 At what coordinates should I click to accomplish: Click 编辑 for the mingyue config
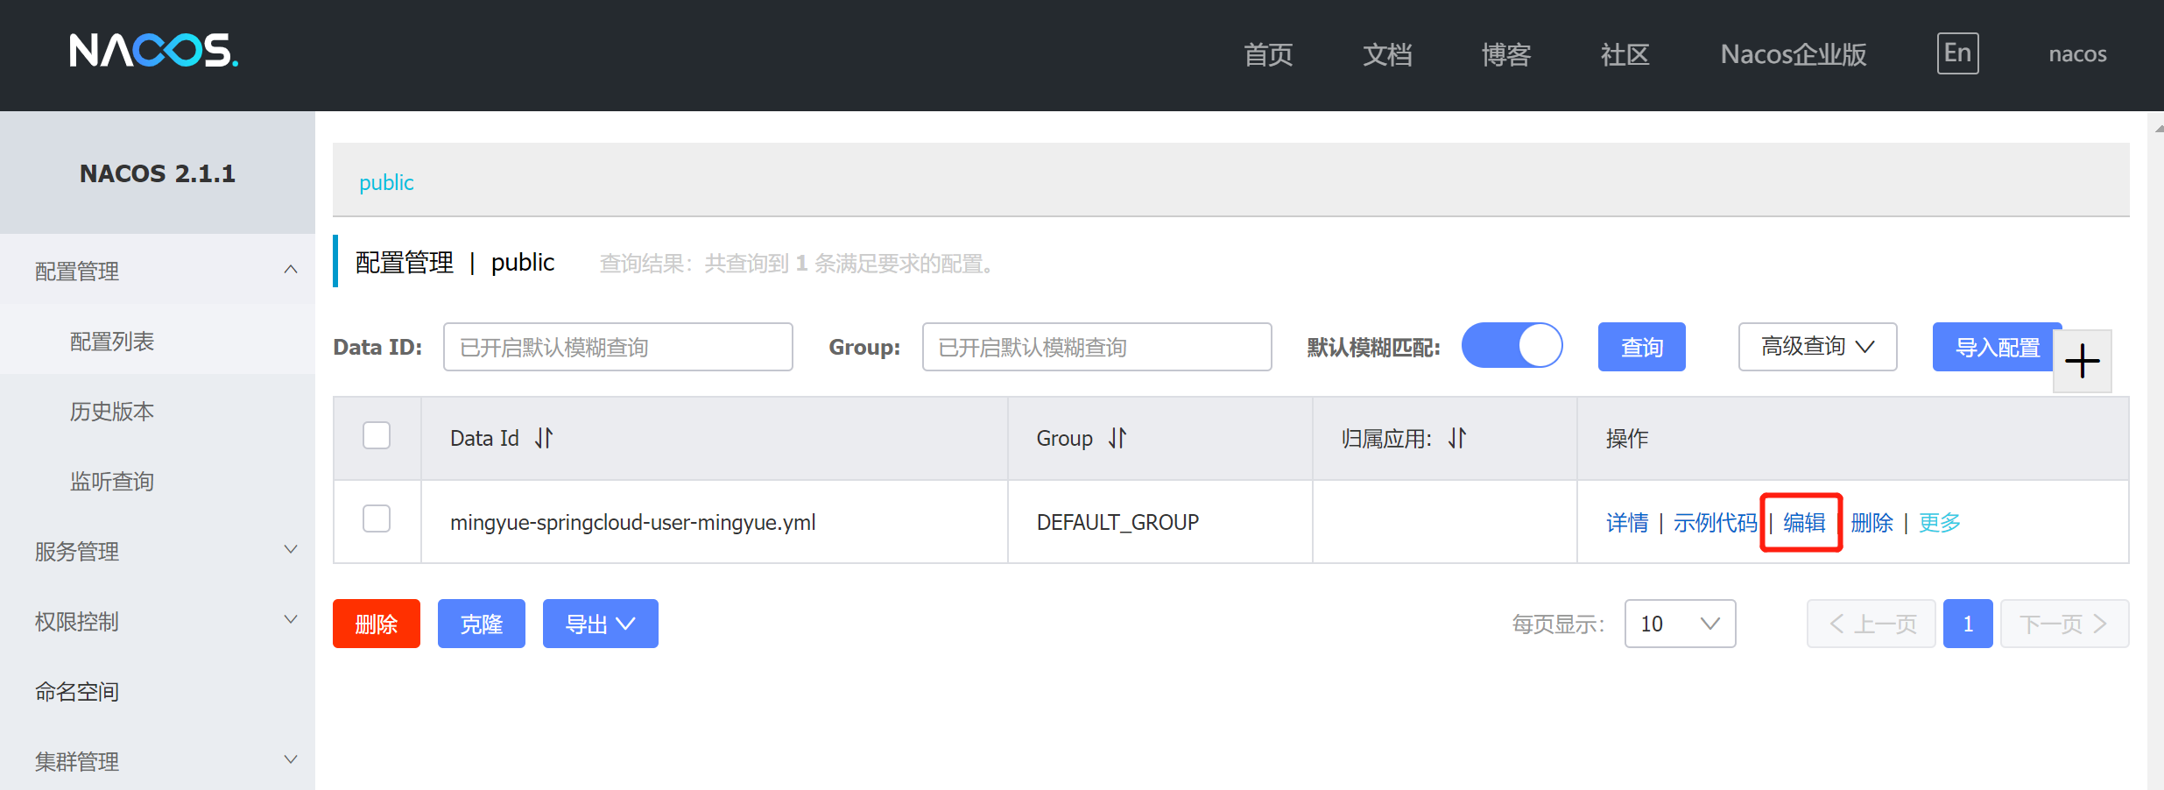point(1804,523)
